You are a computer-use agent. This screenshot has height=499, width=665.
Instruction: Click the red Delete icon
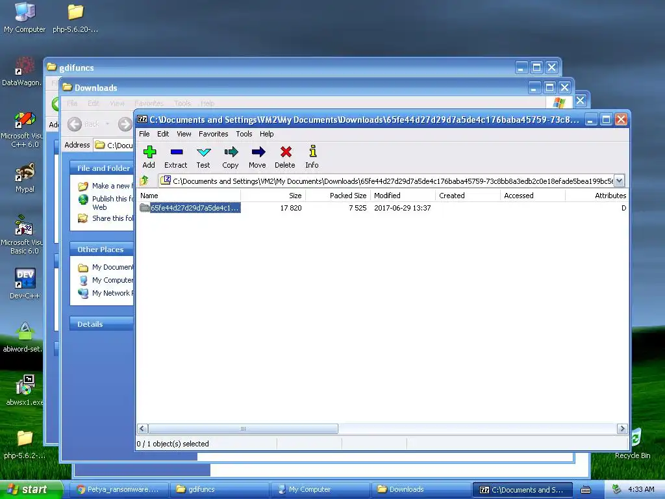point(285,157)
